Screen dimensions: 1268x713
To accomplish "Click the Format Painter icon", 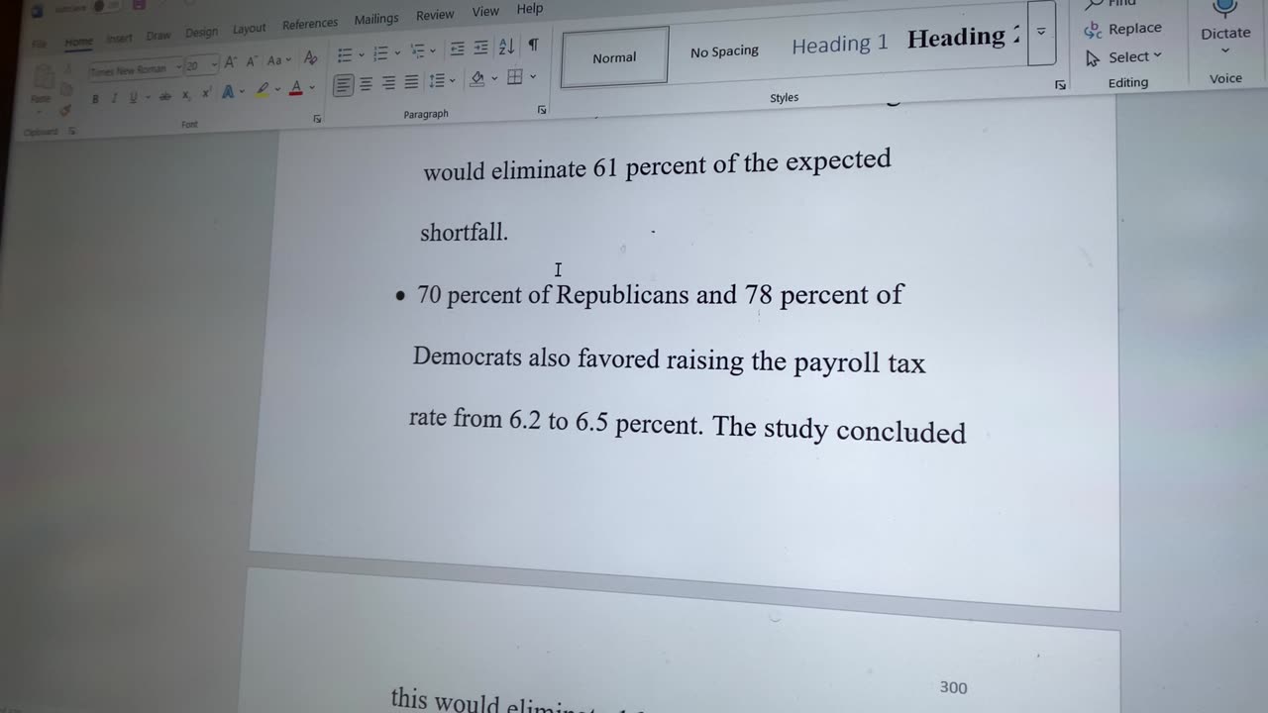I will (65, 110).
